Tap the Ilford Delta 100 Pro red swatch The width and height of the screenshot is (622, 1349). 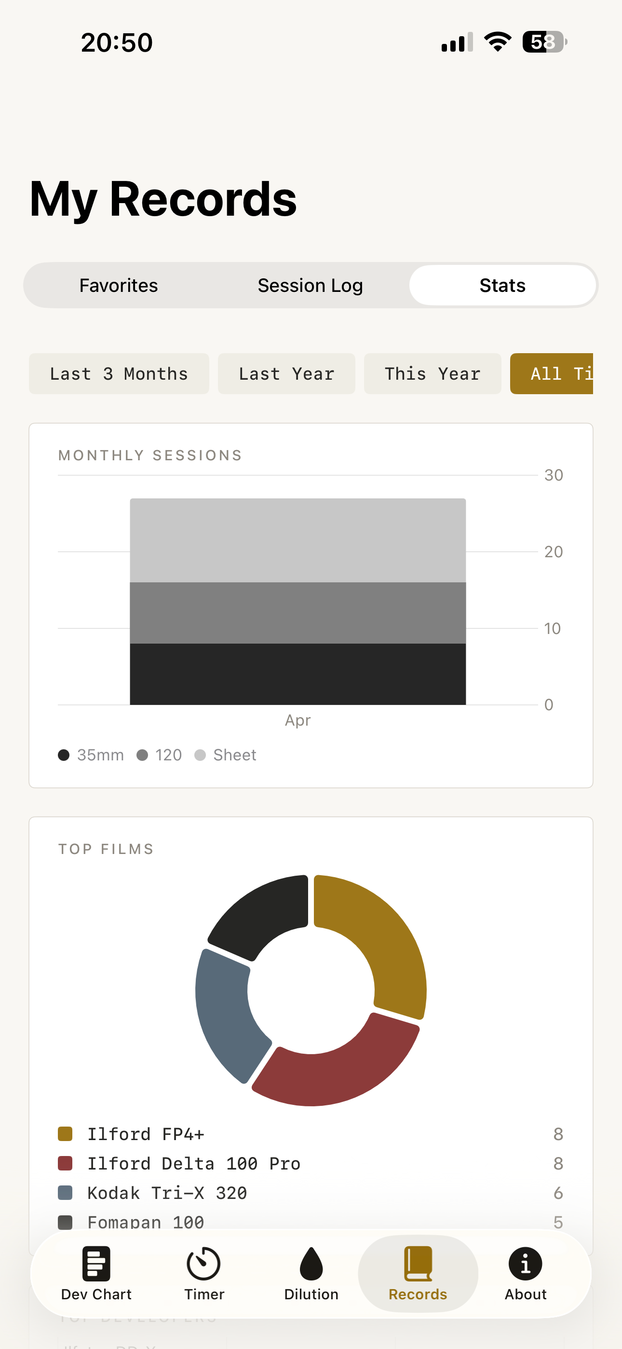(65, 1163)
